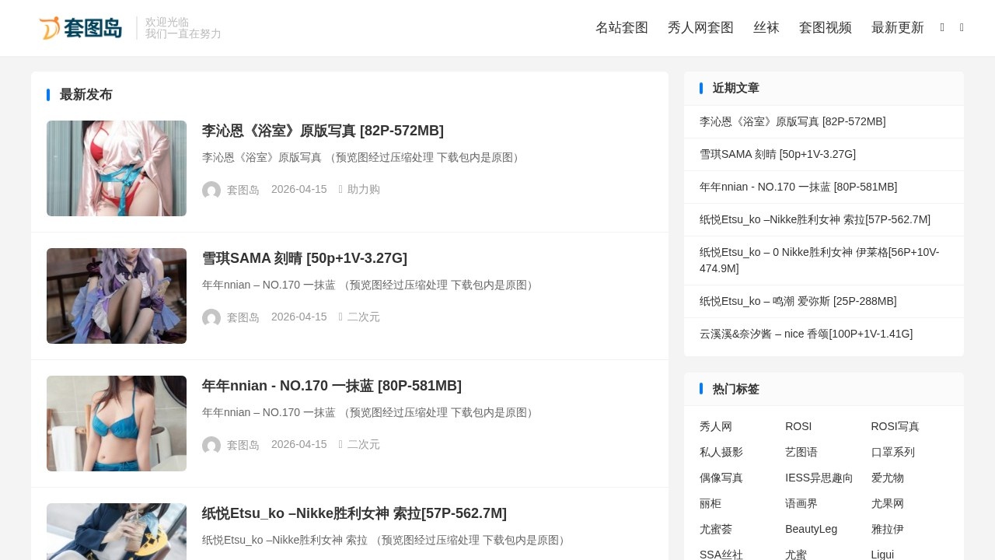995x560 pixels.
Task: Click the author avatar on the 年年nnian post
Action: 211,446
